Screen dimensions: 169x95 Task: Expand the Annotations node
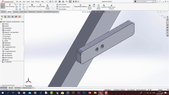pyautogui.click(x=1, y=28)
